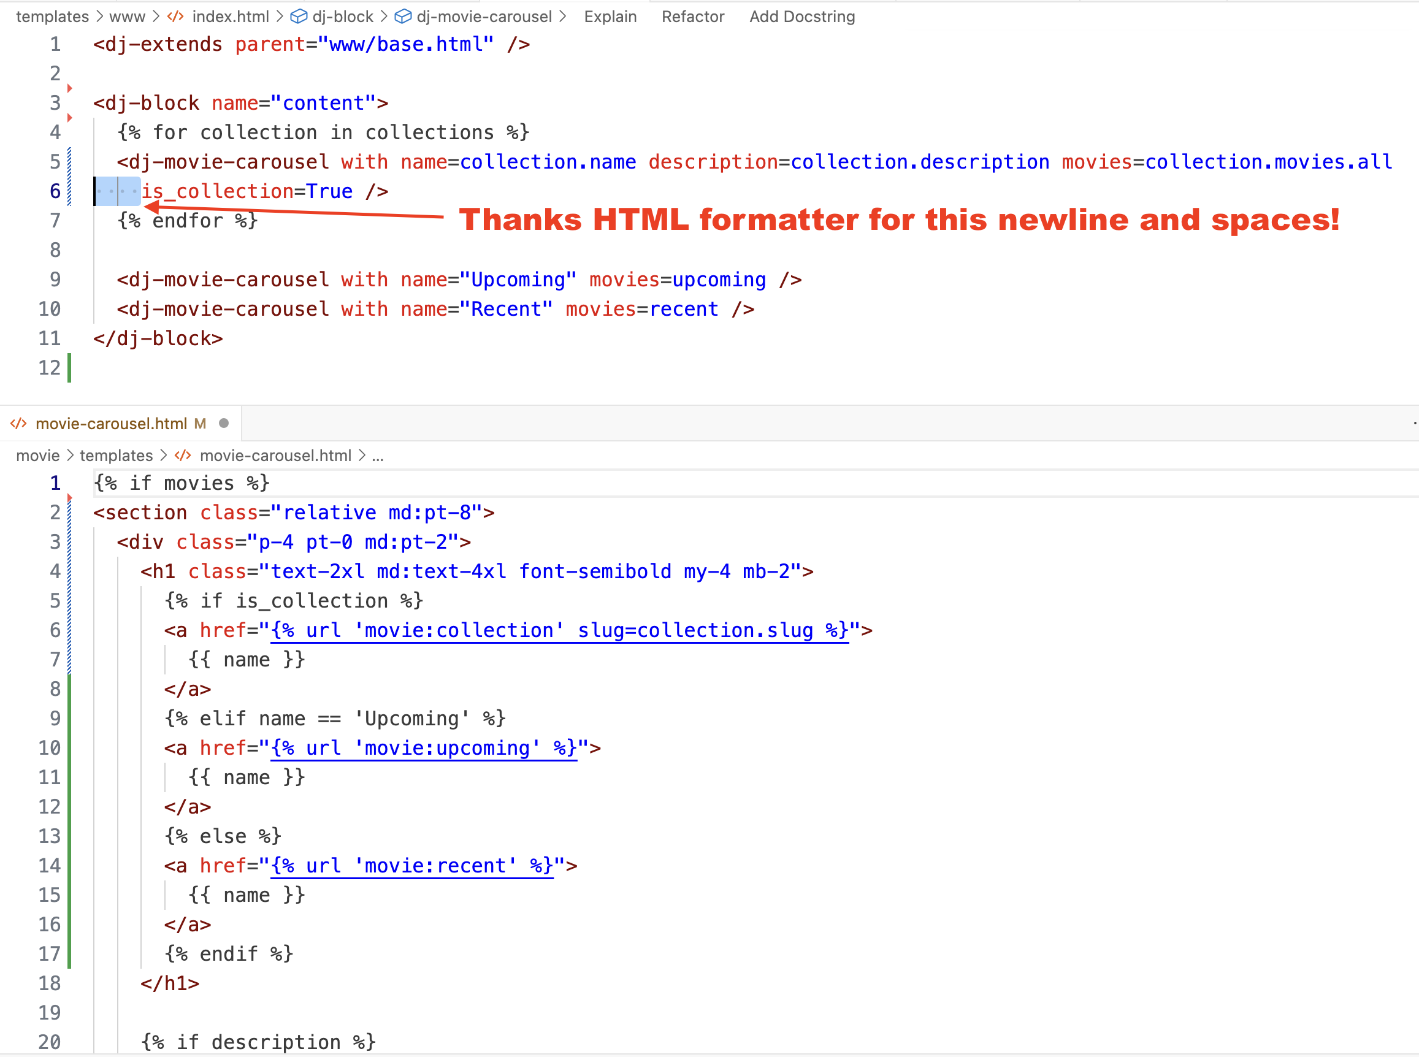The height and width of the screenshot is (1057, 1419).
Task: Click movie-carousel.html tab file icon
Action: click(18, 424)
